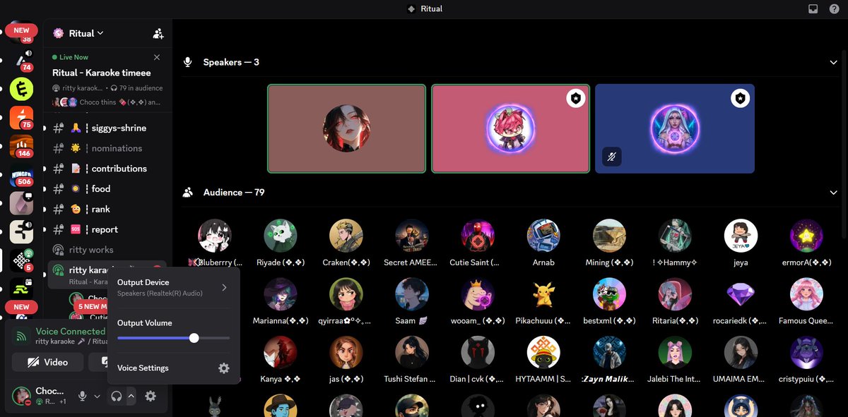Open help icon in title bar

(833, 9)
